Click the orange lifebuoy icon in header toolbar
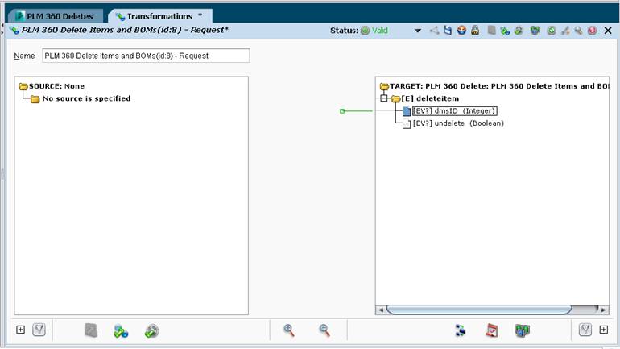 tap(461, 31)
